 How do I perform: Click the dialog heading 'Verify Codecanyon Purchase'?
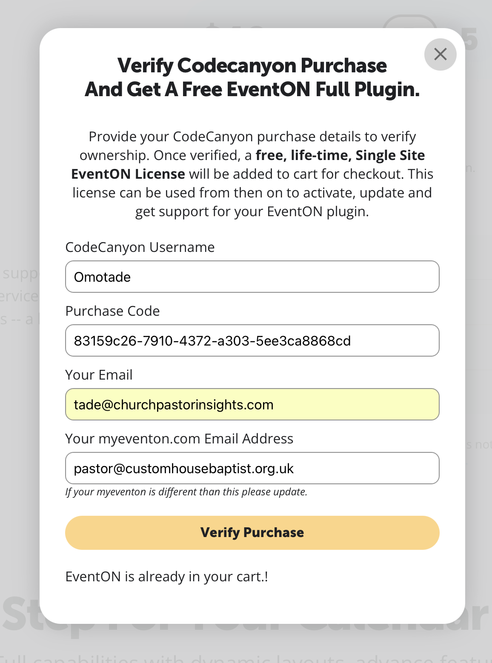click(x=252, y=66)
